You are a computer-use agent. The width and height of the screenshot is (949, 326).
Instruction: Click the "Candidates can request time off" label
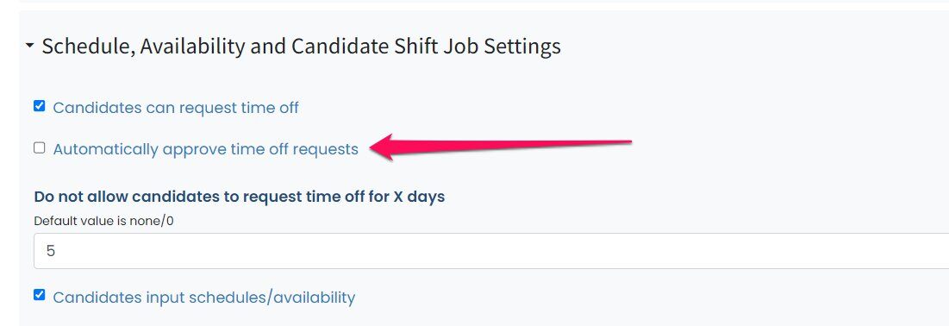click(x=176, y=108)
